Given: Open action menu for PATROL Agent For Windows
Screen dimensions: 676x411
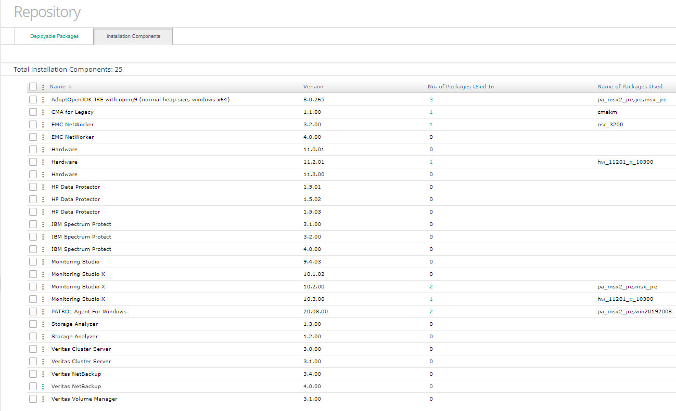Looking at the screenshot, I should click(x=43, y=312).
